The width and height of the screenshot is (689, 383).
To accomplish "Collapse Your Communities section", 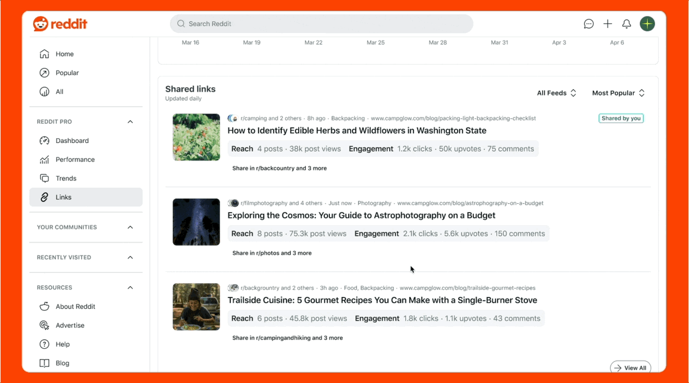I will [130, 227].
